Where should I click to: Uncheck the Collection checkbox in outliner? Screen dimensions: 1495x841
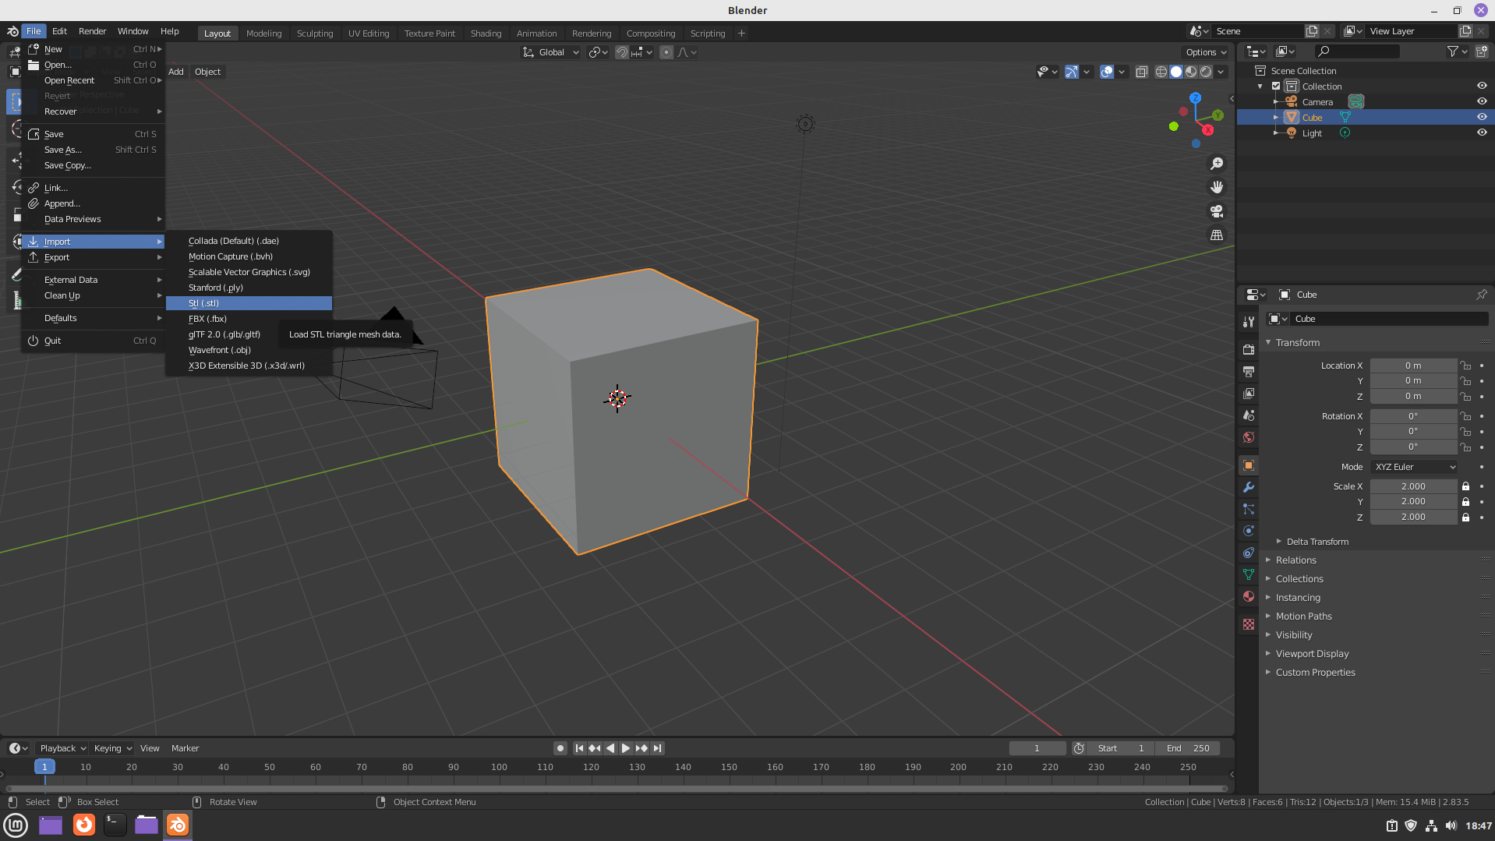pos(1276,87)
